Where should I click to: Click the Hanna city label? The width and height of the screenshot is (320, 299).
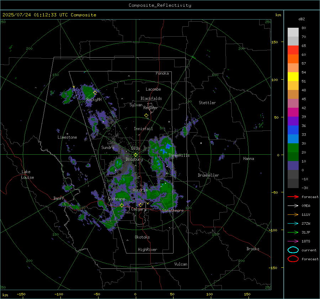(249, 159)
